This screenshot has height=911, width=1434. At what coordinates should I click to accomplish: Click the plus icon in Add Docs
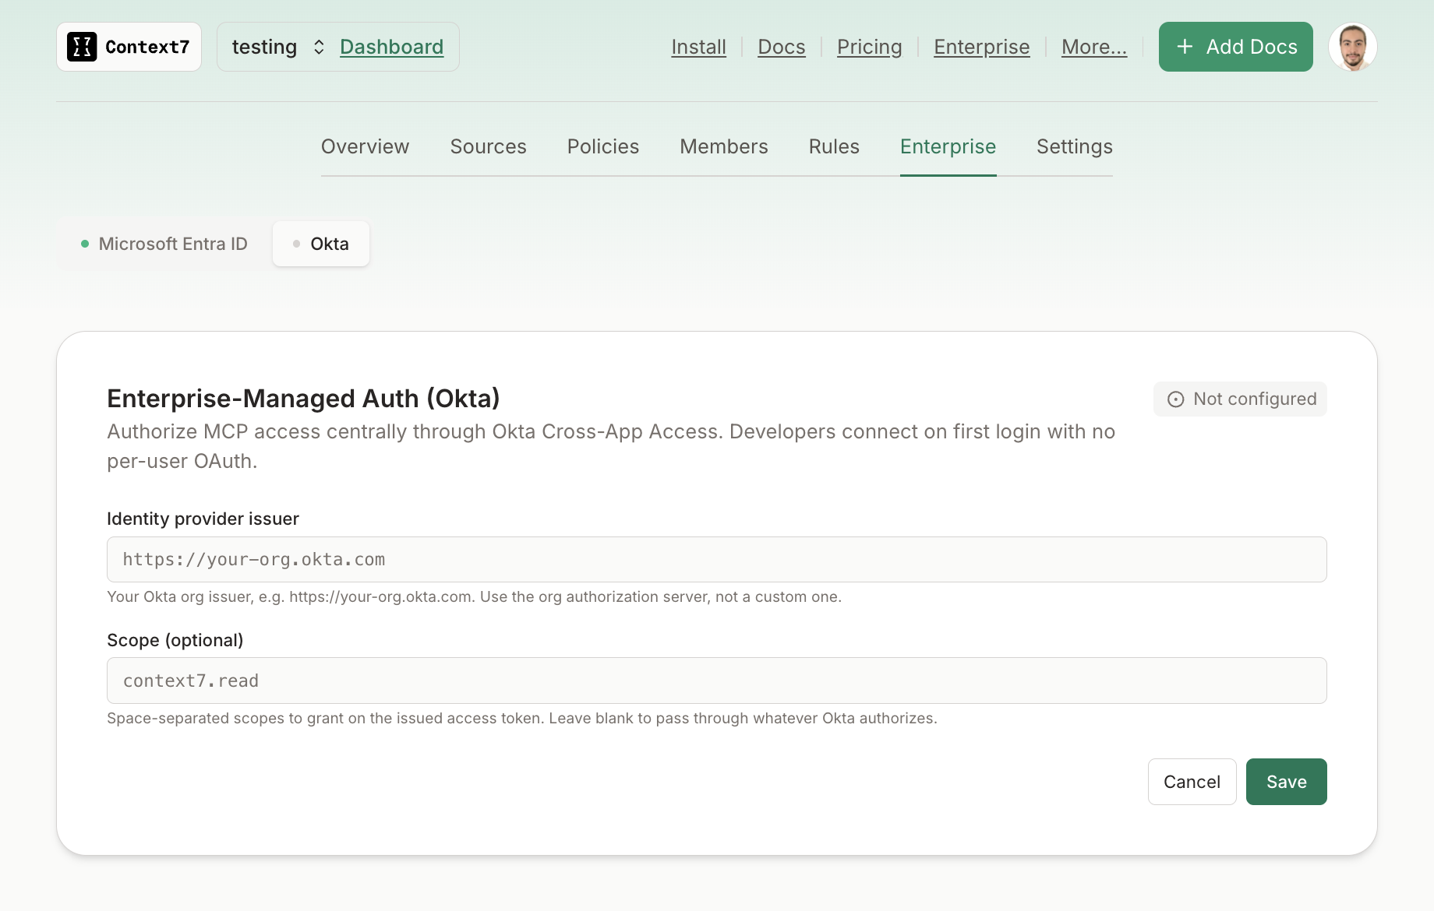1185,47
